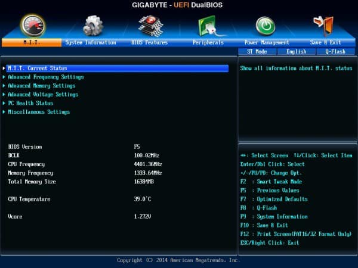Click the M.I.T. speedometer gauge icon
This screenshot has height=268, width=358.
coord(32,25)
